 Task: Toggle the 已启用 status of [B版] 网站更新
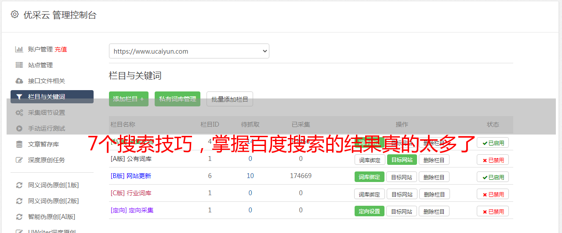(493, 177)
